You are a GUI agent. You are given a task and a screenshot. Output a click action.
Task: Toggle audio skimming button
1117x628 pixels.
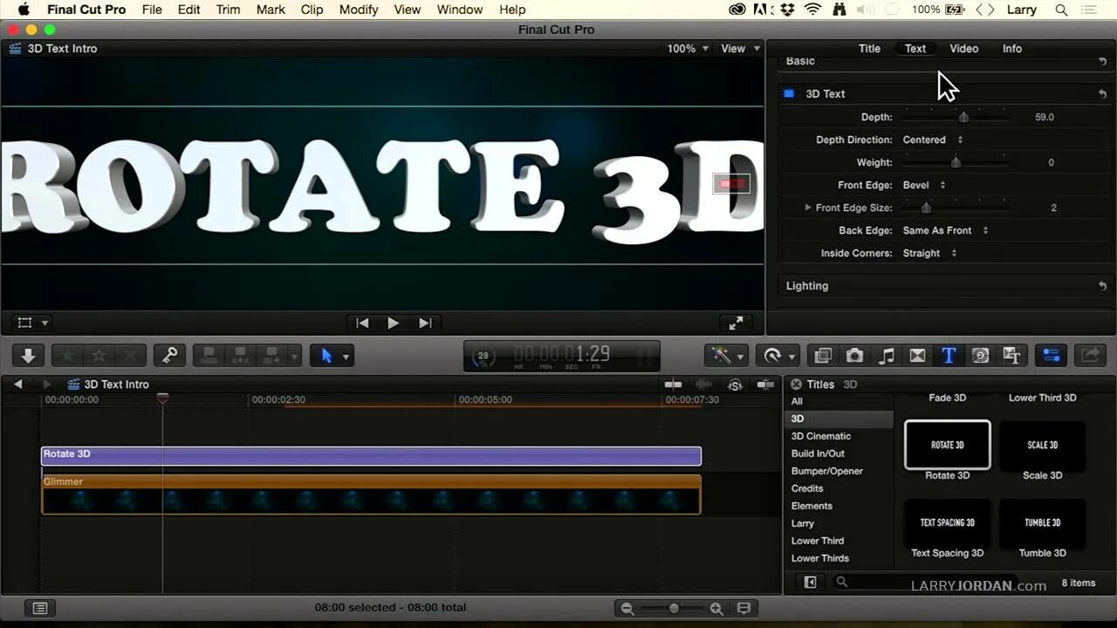coord(703,385)
